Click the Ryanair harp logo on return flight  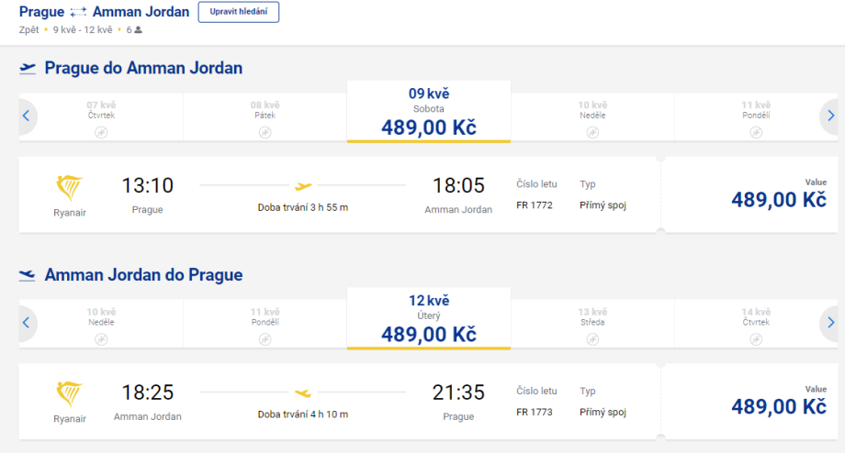70,394
